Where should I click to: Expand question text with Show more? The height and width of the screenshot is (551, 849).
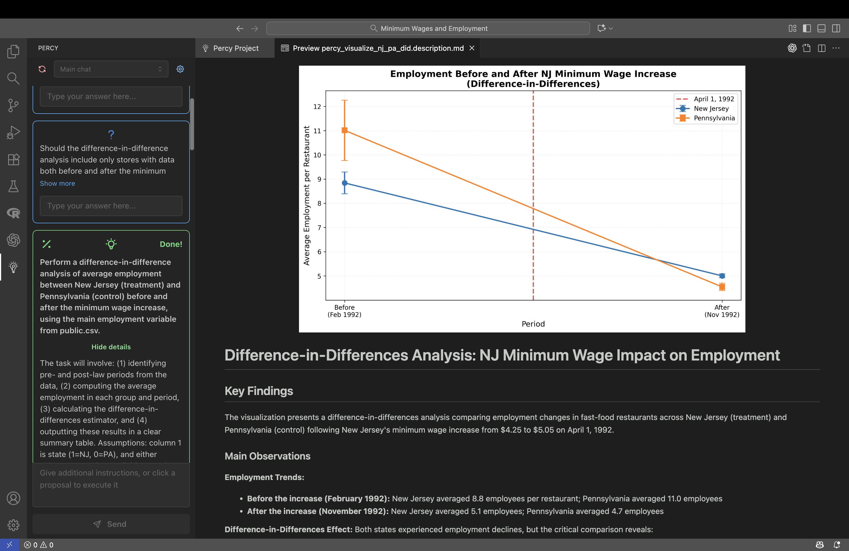pyautogui.click(x=58, y=183)
